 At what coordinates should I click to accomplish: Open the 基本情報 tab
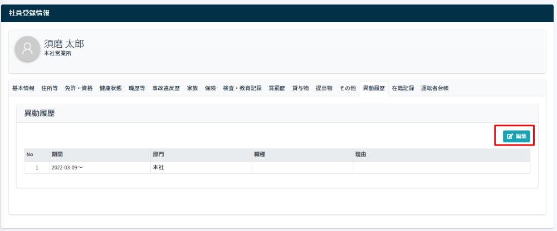click(x=23, y=88)
